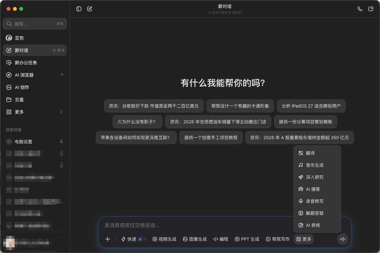
Task: Choose suggestion 分析 iPadOS 27 适合哪些用户
Action: (311, 106)
